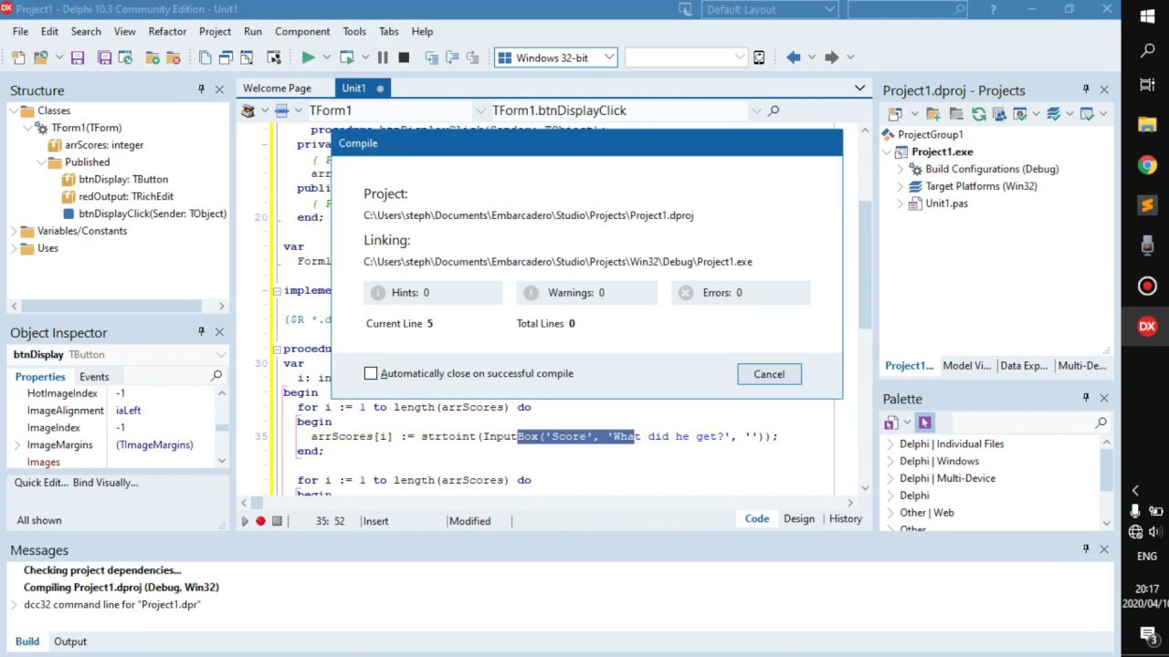Screen dimensions: 1169x657
Task: Click the Pause toolbar icon
Action: click(x=383, y=57)
